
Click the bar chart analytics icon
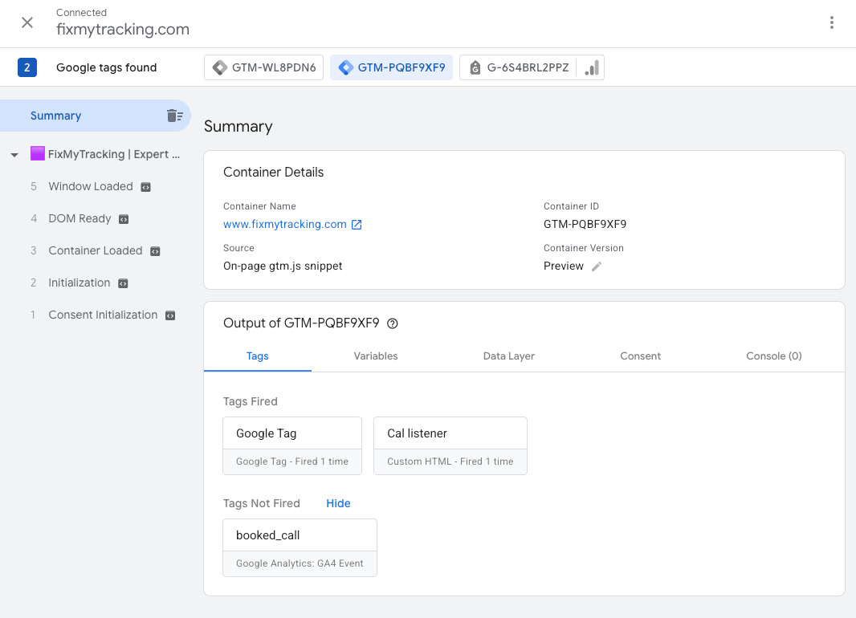[x=591, y=67]
